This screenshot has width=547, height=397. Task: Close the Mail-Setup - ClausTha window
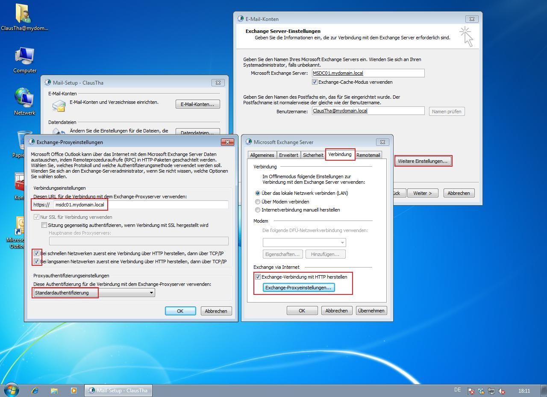[x=218, y=82]
